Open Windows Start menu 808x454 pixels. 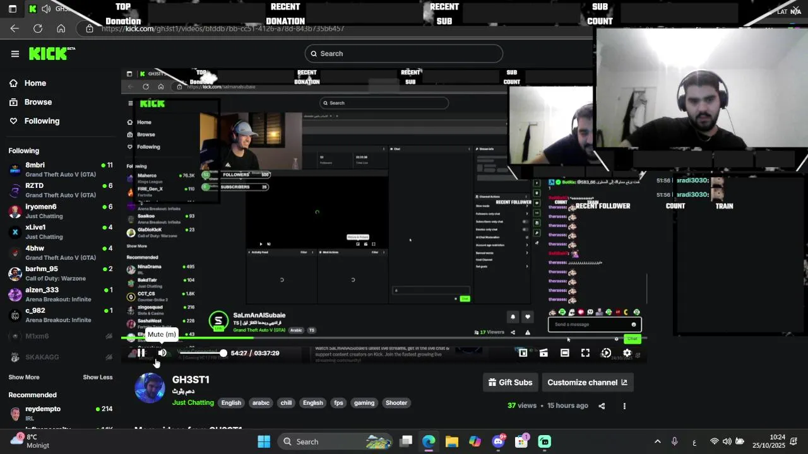coord(264,441)
